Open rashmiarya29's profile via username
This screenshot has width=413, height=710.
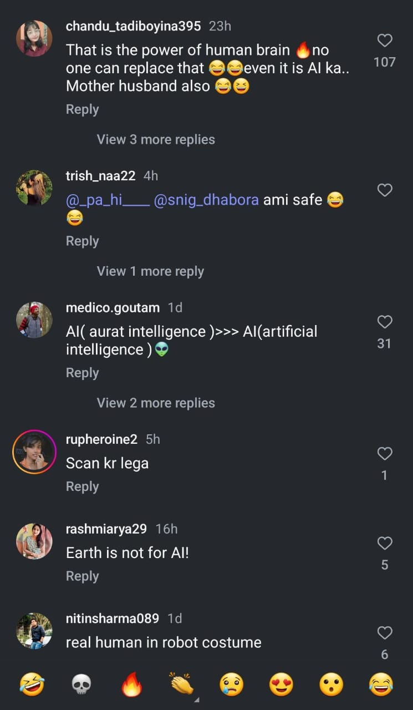coord(106,529)
